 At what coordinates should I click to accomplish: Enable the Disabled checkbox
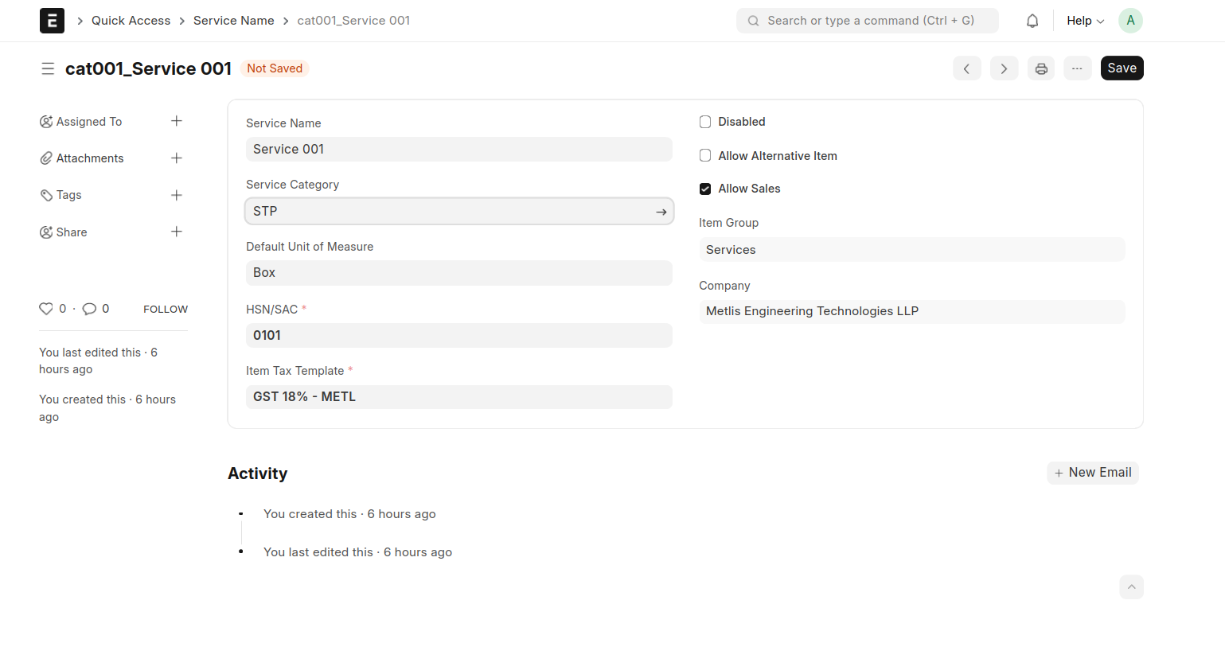click(705, 122)
